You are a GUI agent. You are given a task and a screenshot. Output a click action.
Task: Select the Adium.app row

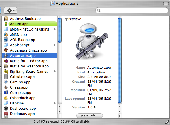click(x=30, y=24)
